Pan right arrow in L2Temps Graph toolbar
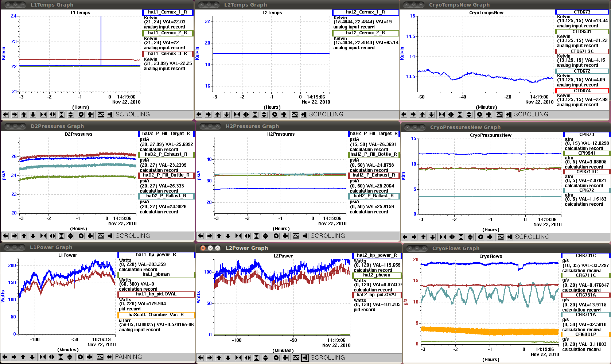The height and width of the screenshot is (364, 611). point(208,115)
